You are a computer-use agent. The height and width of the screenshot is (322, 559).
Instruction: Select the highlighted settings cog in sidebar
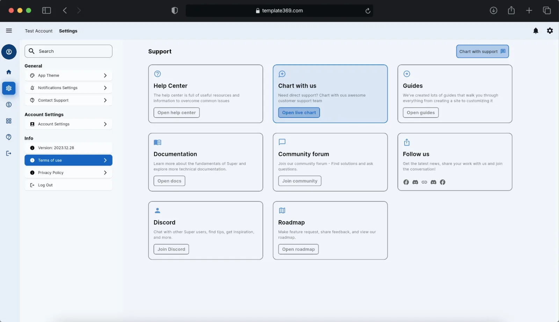(9, 88)
